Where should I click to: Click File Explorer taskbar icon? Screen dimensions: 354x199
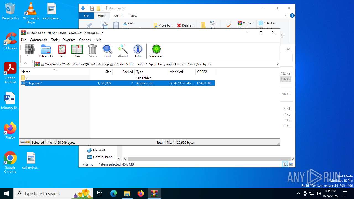[127, 193]
